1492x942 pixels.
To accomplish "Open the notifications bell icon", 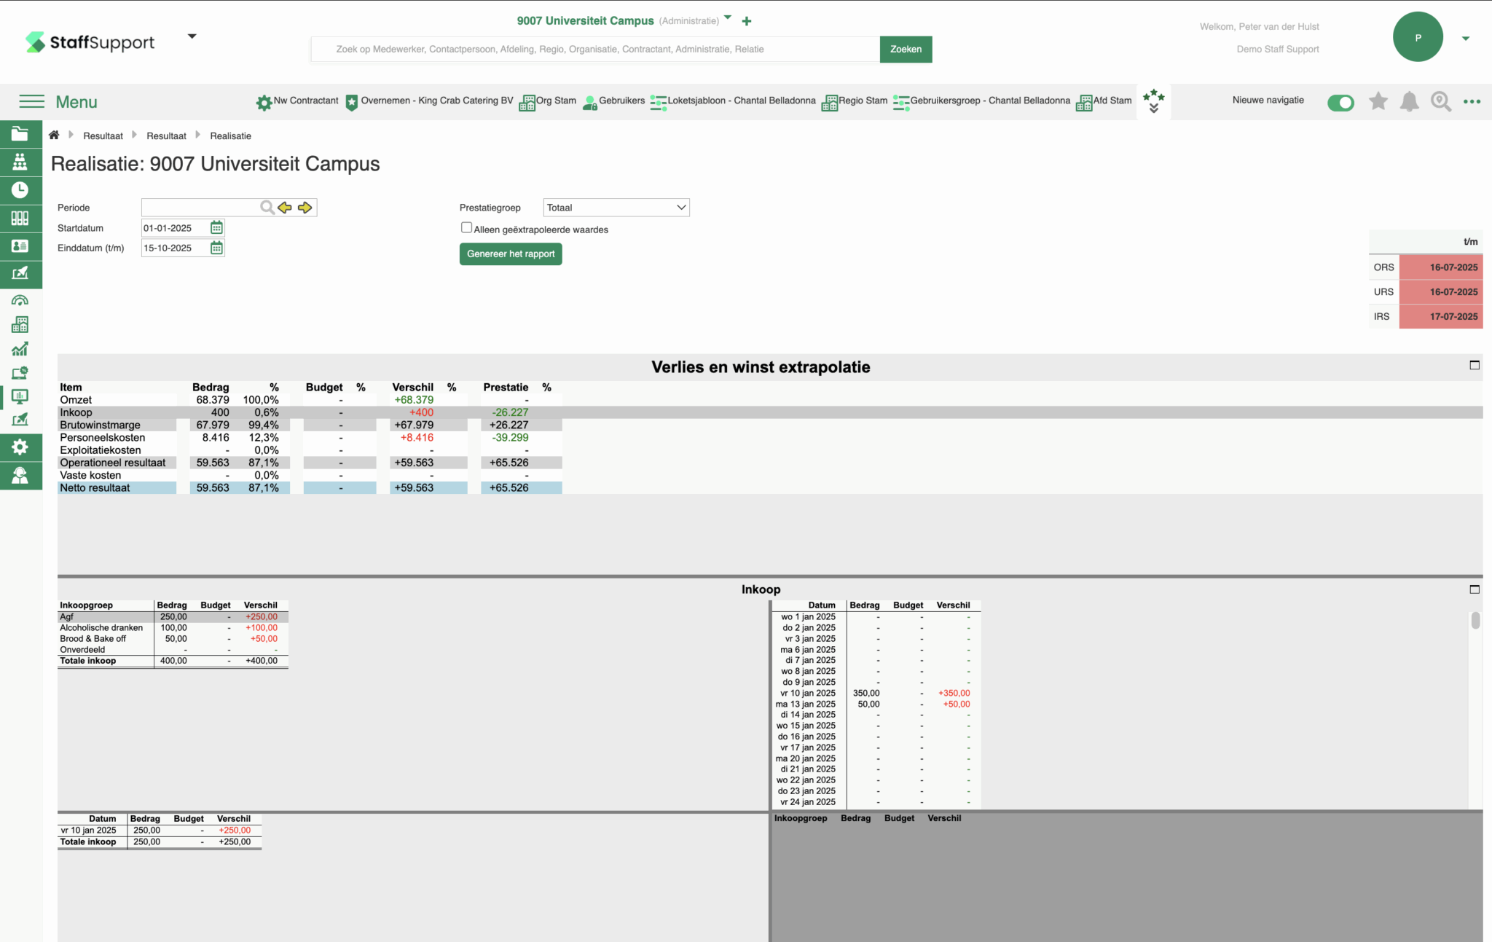I will [x=1409, y=101].
